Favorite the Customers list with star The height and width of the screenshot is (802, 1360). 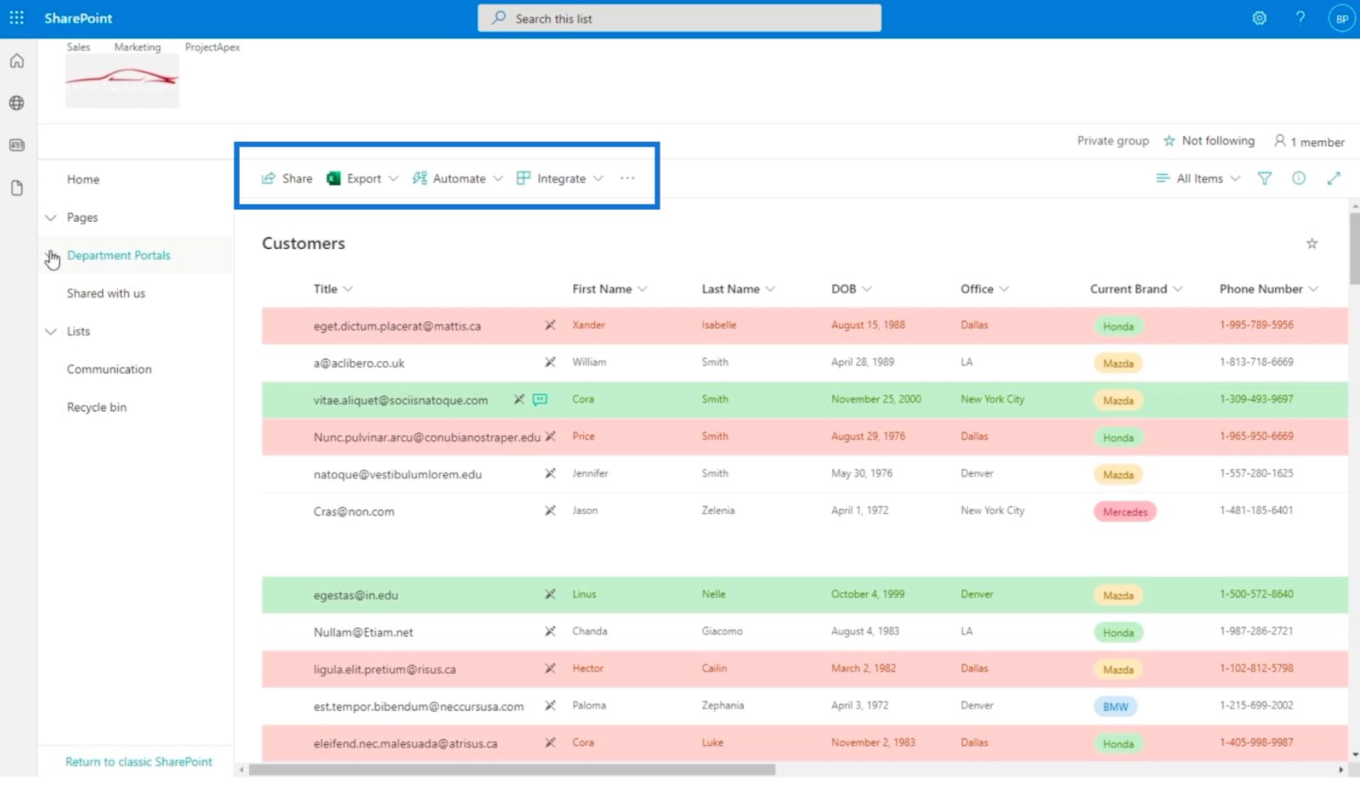coord(1312,244)
